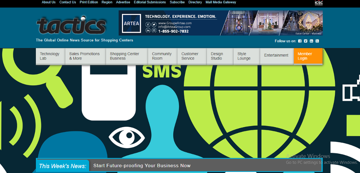The image size is (360, 173).
Task: Click the tactics site logo
Action: tap(71, 25)
